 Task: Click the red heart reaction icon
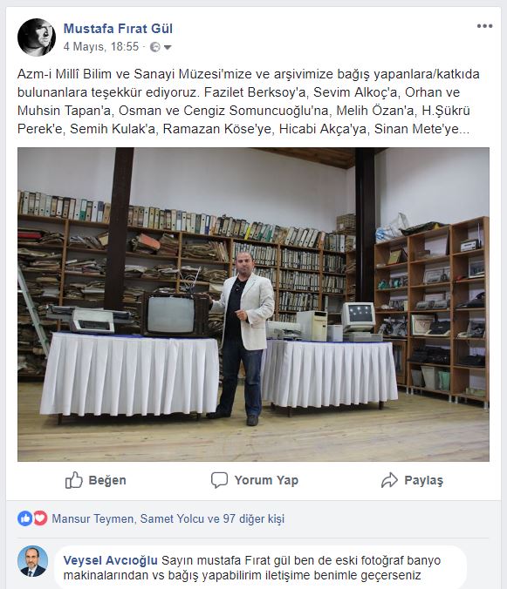click(x=40, y=518)
